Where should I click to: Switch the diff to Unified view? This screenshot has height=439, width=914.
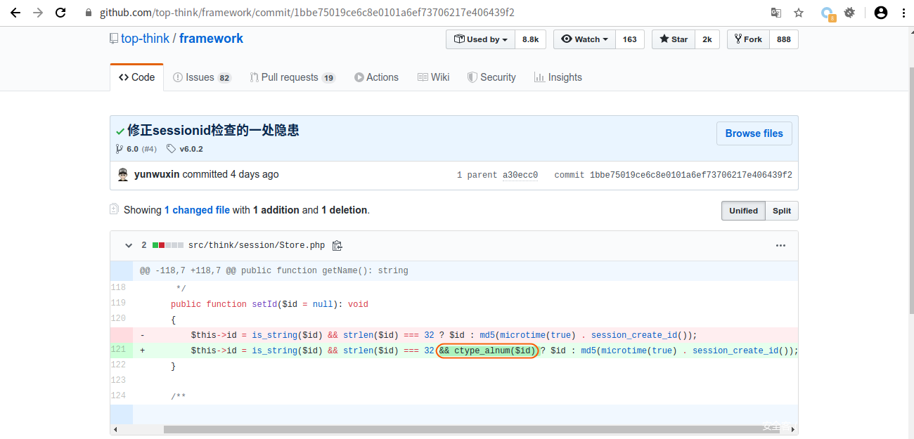[743, 211]
